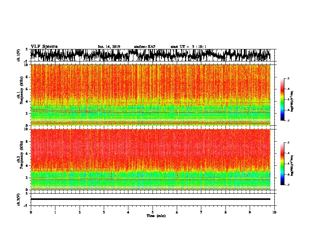Click the ch.1 spectrogram color scale bar

(x=282, y=100)
